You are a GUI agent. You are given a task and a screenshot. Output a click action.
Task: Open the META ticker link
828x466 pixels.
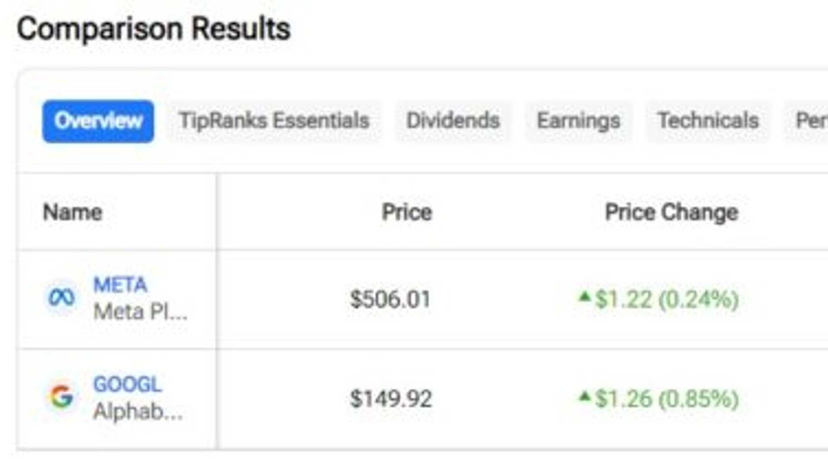[x=119, y=283]
